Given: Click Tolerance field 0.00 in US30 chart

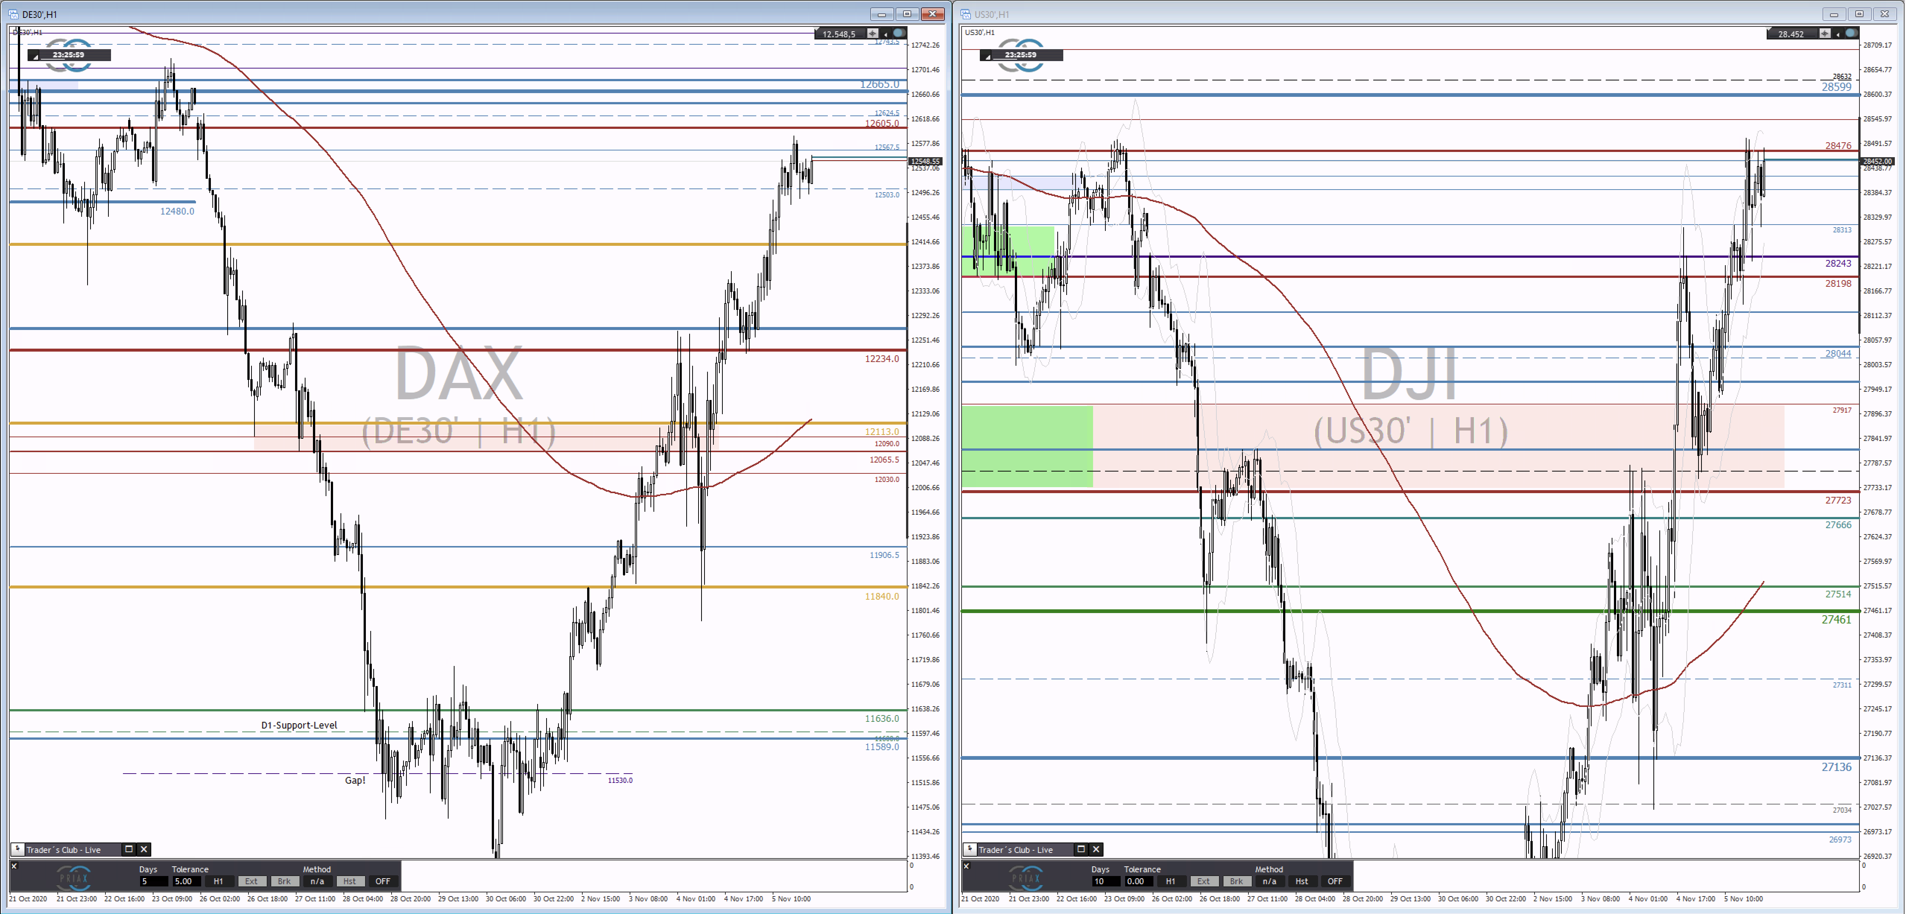Looking at the screenshot, I should [x=1139, y=882].
